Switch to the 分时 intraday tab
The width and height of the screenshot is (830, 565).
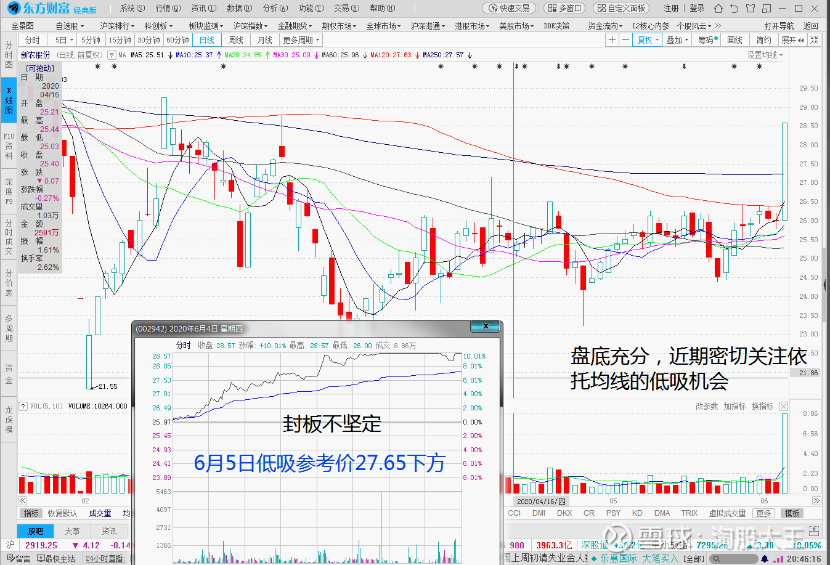click(x=33, y=40)
